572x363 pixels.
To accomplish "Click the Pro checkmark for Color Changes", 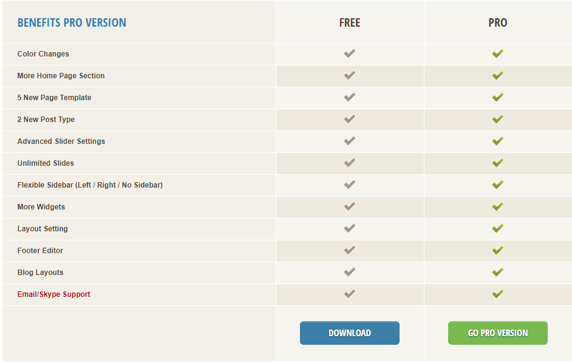I will pos(497,53).
